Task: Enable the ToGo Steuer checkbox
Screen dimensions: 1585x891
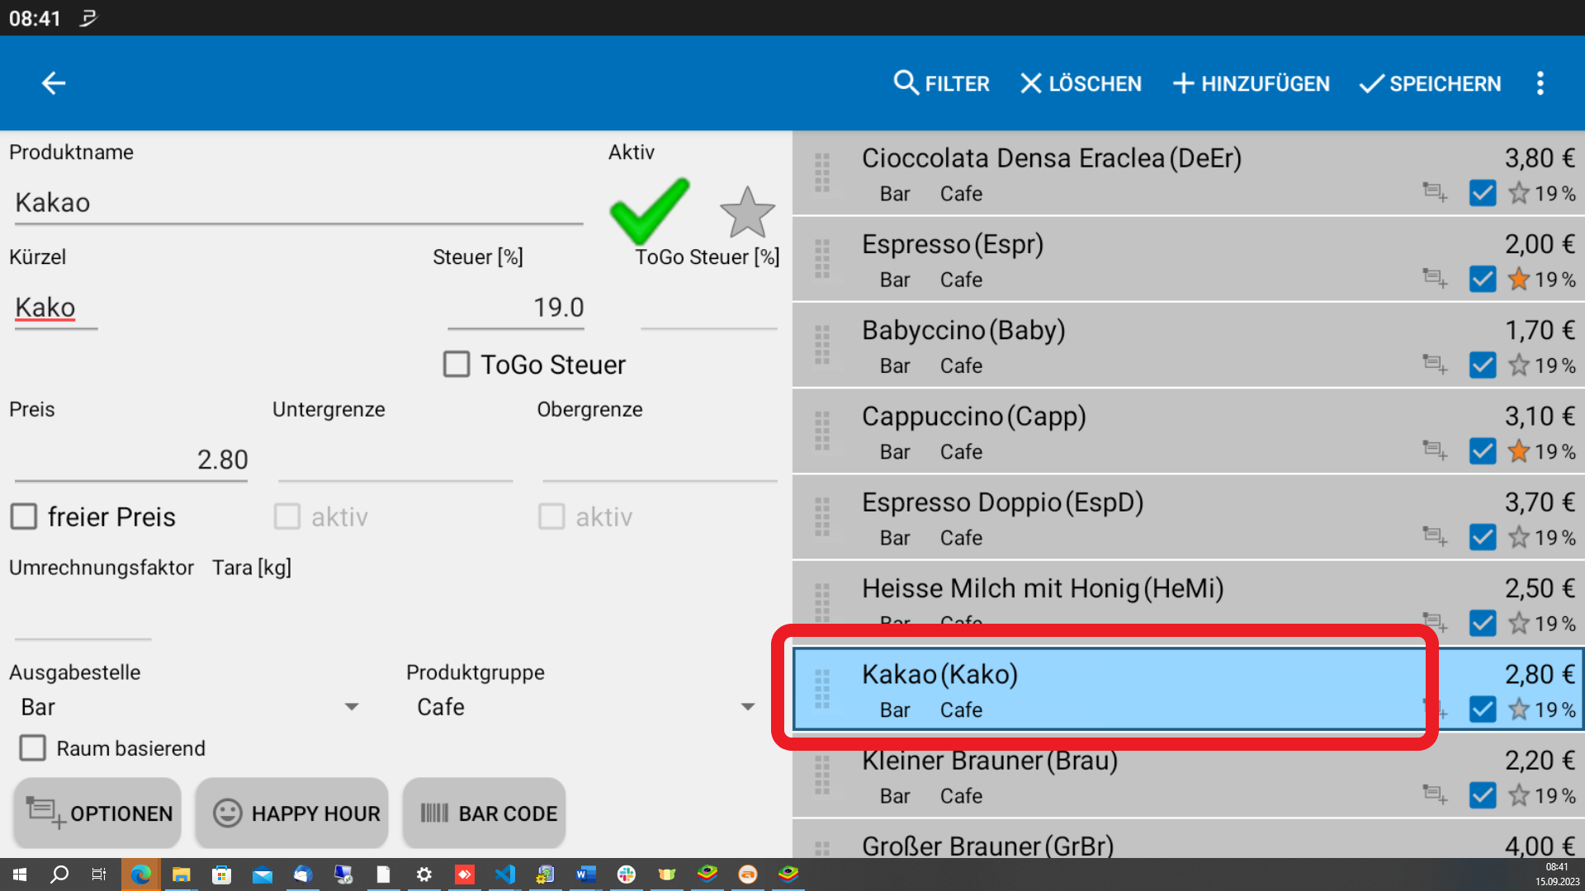Action: [x=457, y=364]
